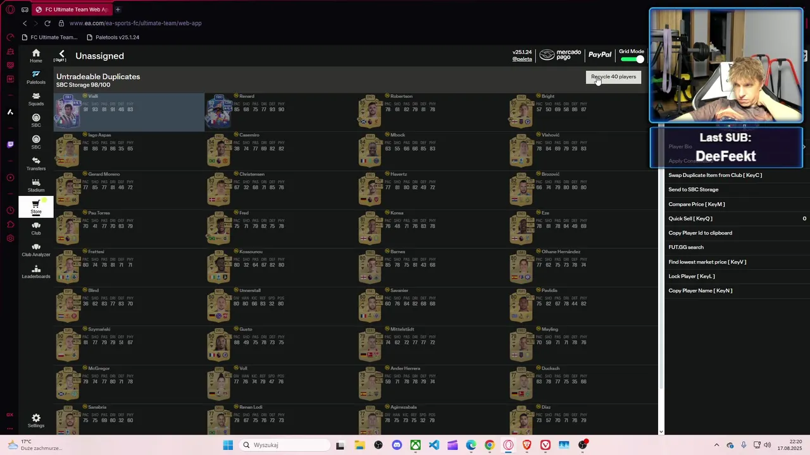Switch to FC Ultimate Team Web App tab
Screen dimensions: 810x455
tap(71, 9)
